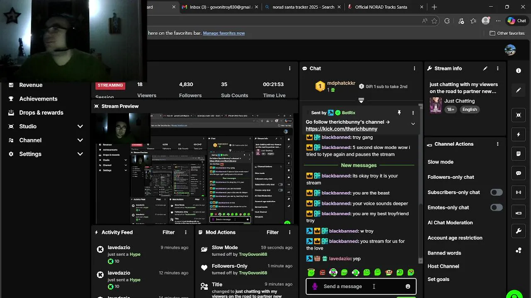The width and height of the screenshot is (531, 298).
Task: Open Banned words setting
Action: point(444,253)
